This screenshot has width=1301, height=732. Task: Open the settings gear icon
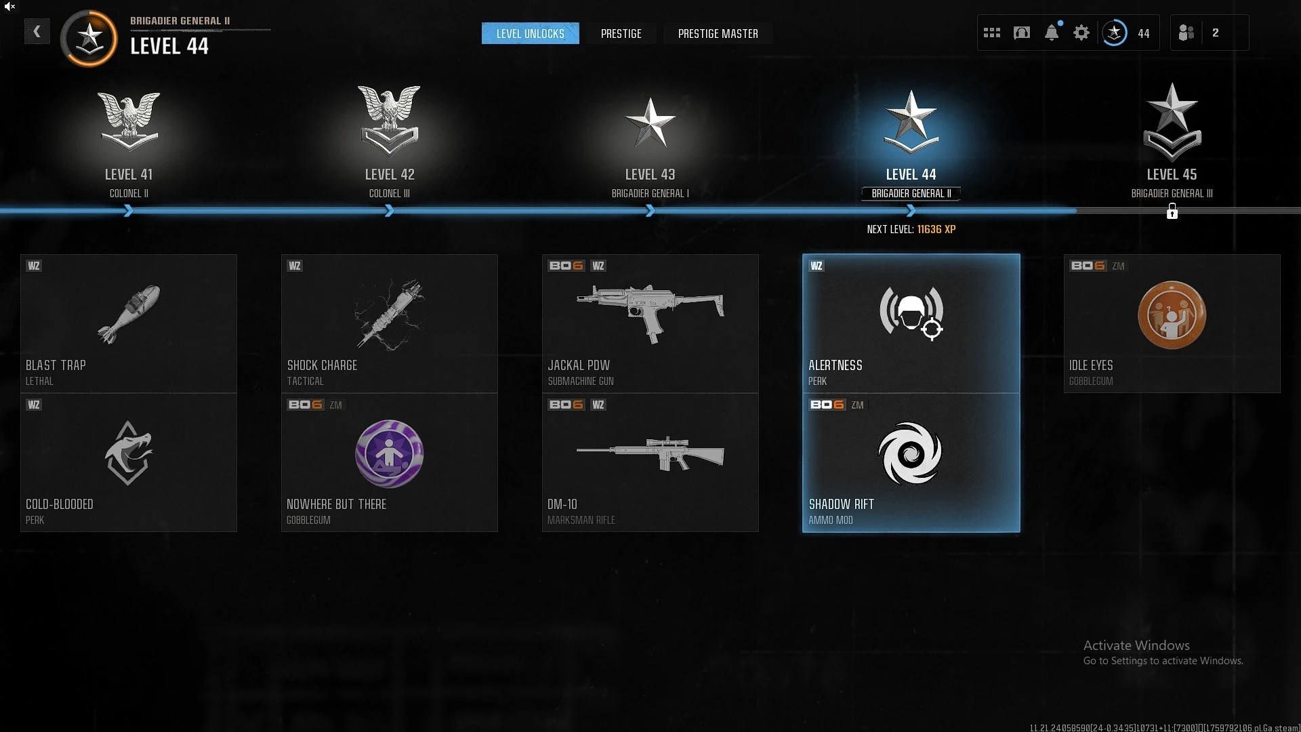[x=1081, y=33]
